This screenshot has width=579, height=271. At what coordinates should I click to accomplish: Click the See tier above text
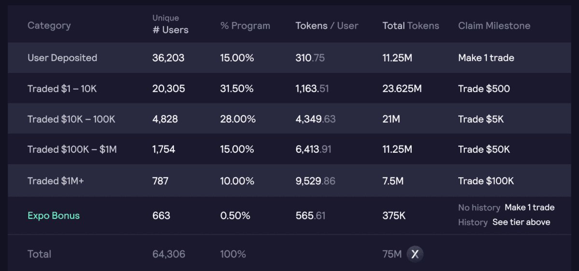click(521, 222)
